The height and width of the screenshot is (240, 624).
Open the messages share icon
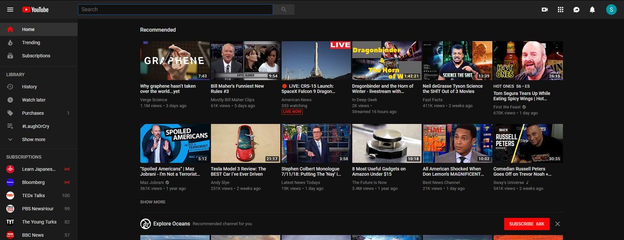click(576, 9)
